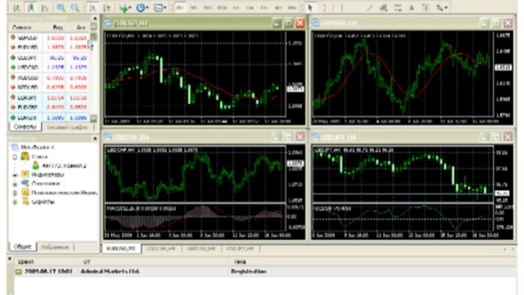The width and height of the screenshot is (524, 295).
Task: Open dropdown arrow beside periods clock icon
Action: point(147,7)
